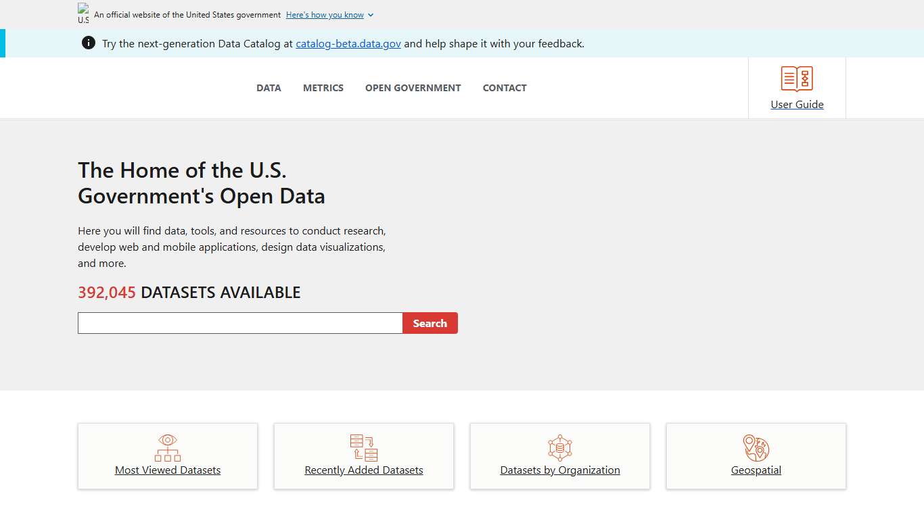Select CONTACT in the navigation bar

tap(505, 88)
